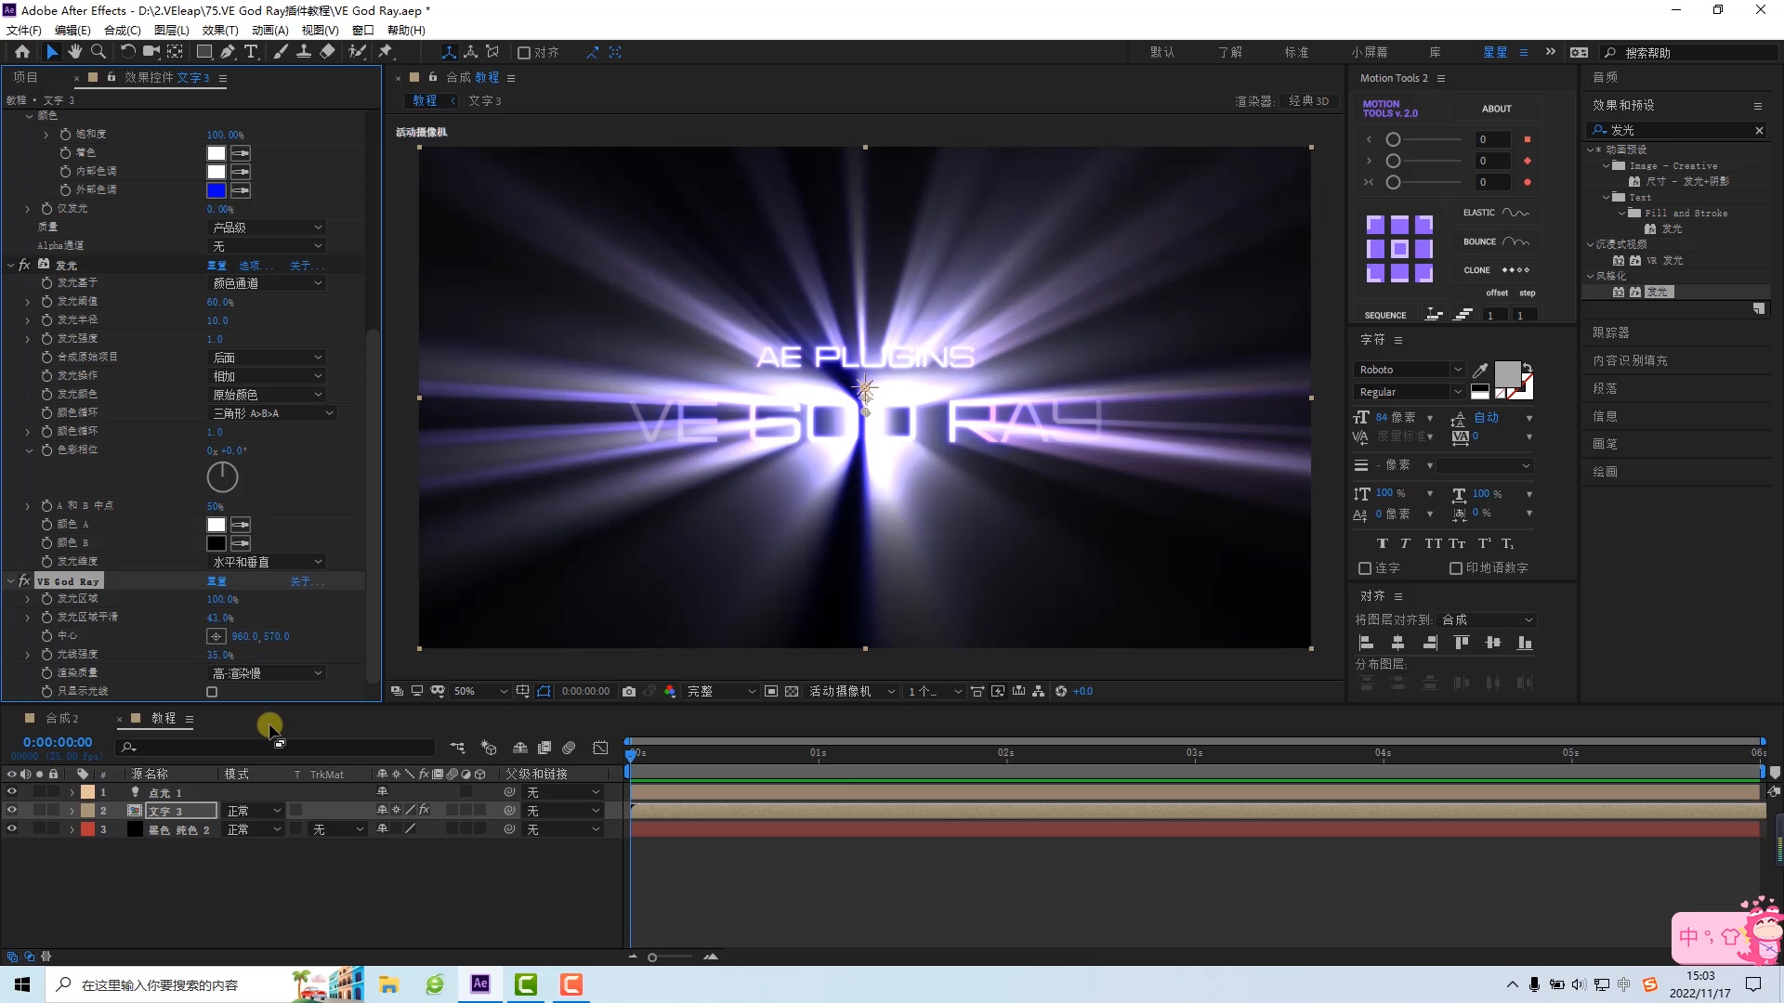The height and width of the screenshot is (1003, 1784).
Task: Click the Motion Tools BOUNCE preset
Action: click(1496, 241)
